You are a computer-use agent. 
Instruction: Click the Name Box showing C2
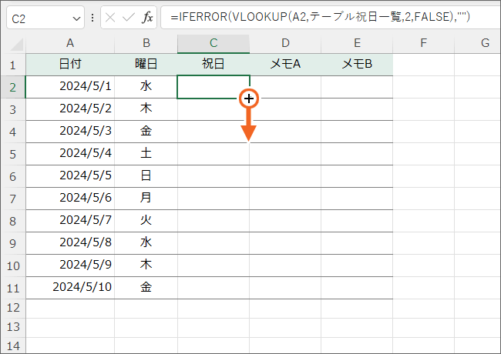pos(45,18)
